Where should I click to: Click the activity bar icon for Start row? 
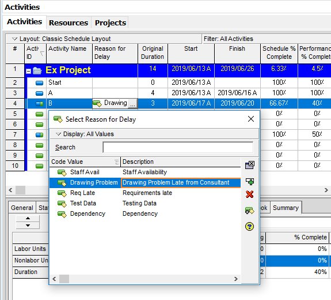coord(40,82)
